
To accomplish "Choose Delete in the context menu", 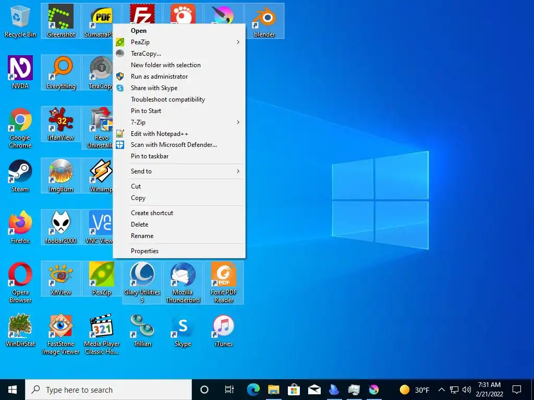I will [179, 224].
